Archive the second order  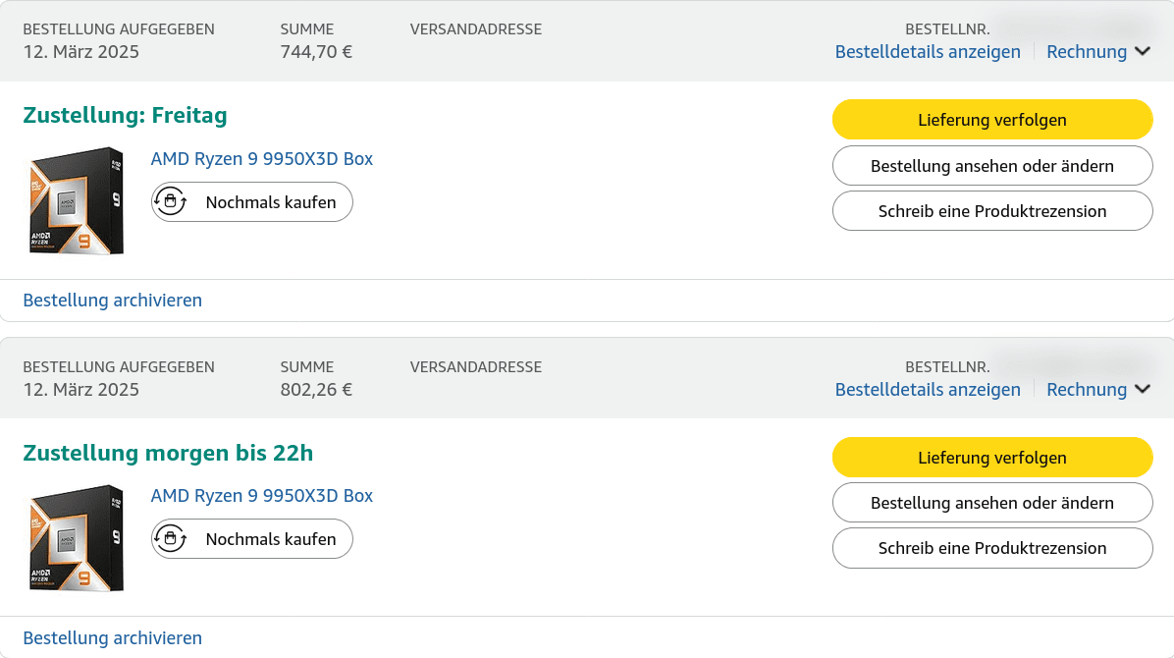click(x=112, y=637)
